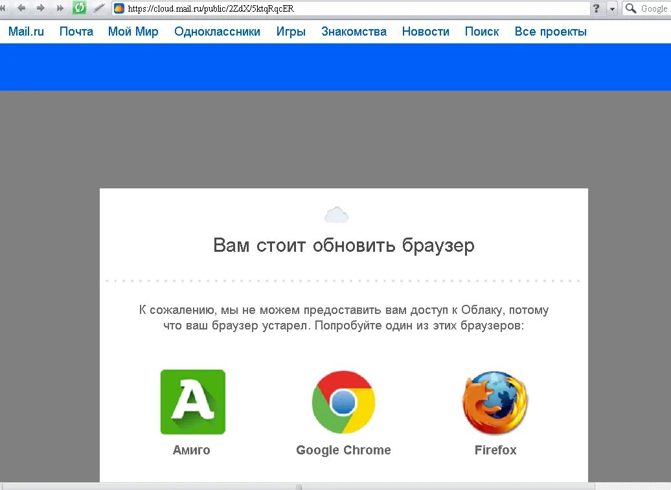Click the pencil edit icon in toolbar
Viewport: 671px width, 490px height.
coord(99,8)
